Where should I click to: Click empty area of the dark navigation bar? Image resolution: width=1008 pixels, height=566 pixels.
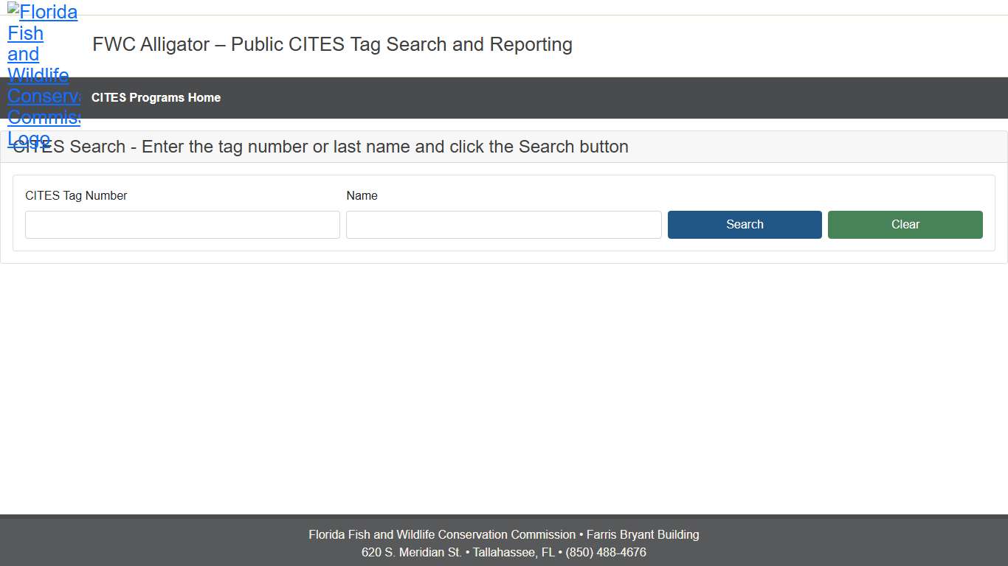590,97
